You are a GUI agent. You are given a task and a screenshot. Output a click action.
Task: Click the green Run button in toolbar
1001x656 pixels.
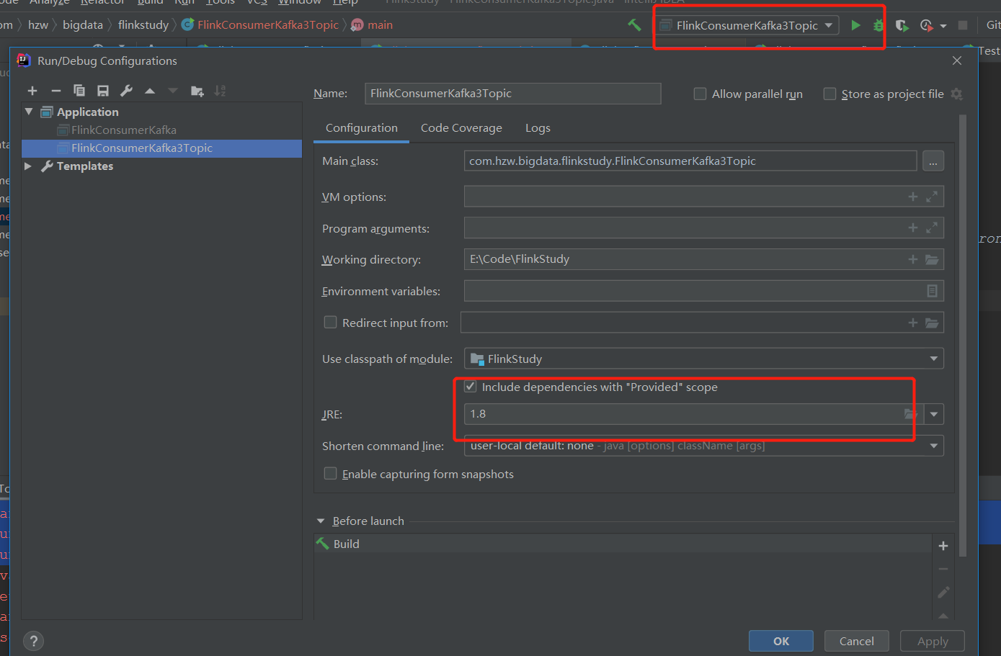[x=855, y=25]
